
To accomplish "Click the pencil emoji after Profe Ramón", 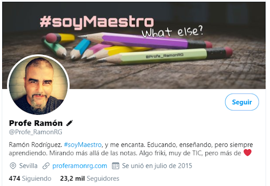I will coord(70,123).
